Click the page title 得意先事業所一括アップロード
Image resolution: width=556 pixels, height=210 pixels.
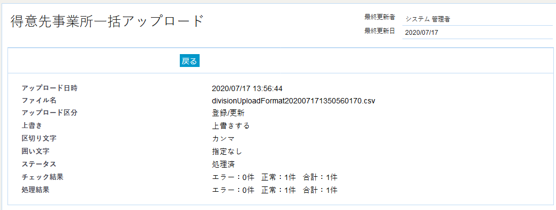click(106, 21)
